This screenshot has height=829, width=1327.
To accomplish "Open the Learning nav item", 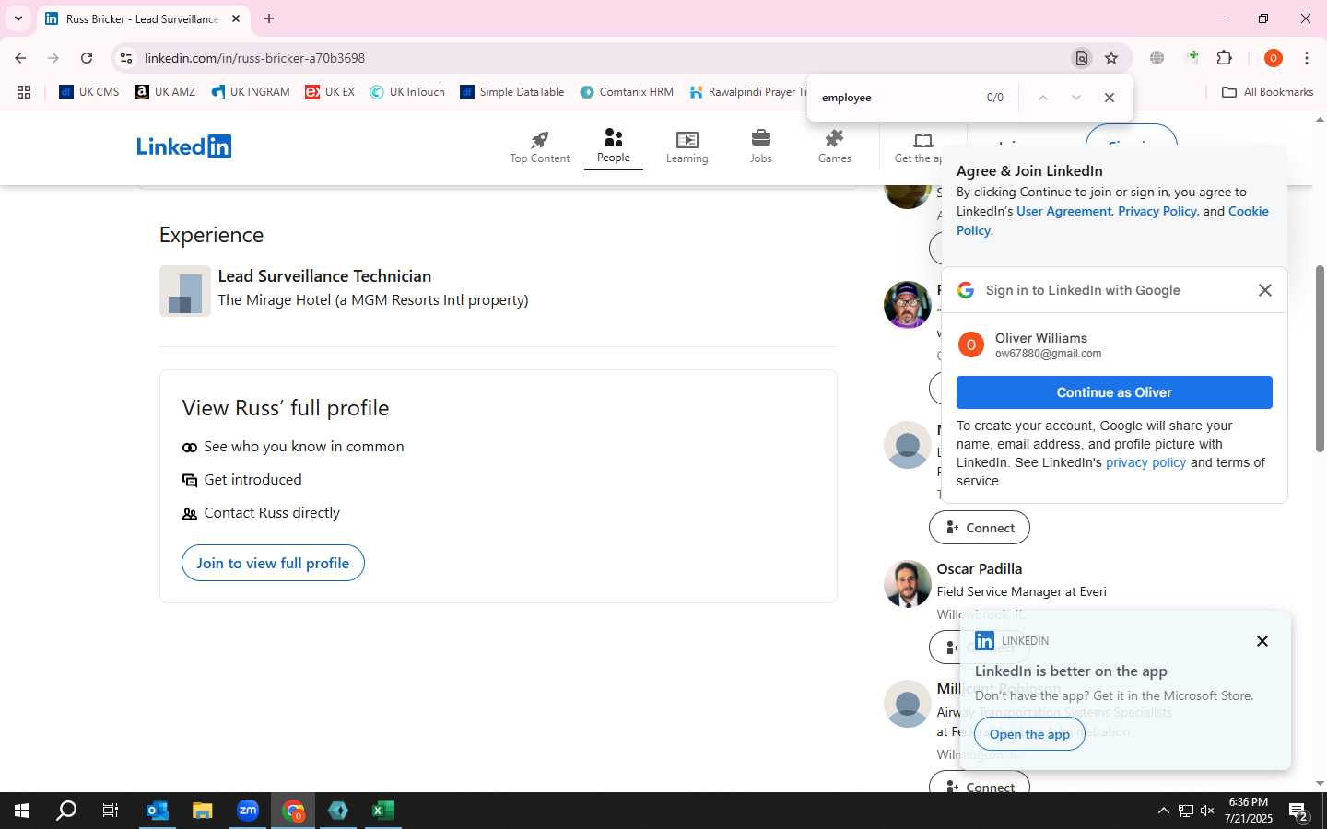I will point(687,147).
